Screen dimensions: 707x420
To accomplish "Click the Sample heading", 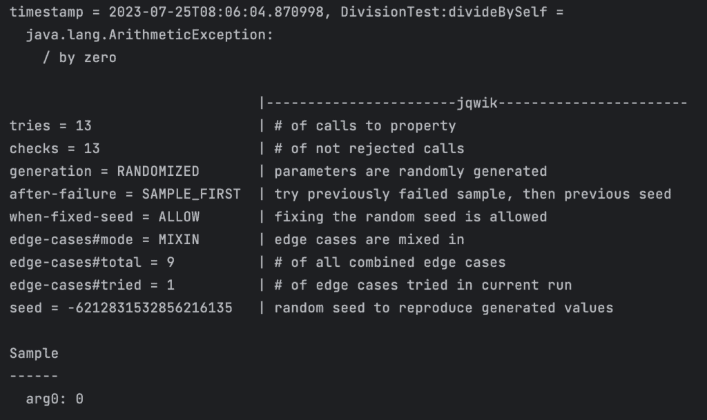I will point(34,354).
